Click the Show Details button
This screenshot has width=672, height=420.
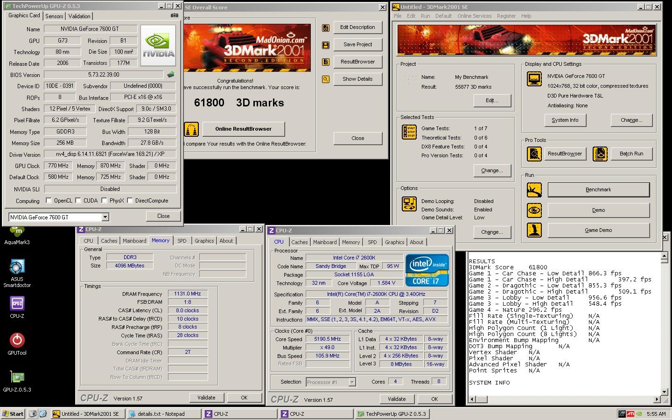coord(357,79)
